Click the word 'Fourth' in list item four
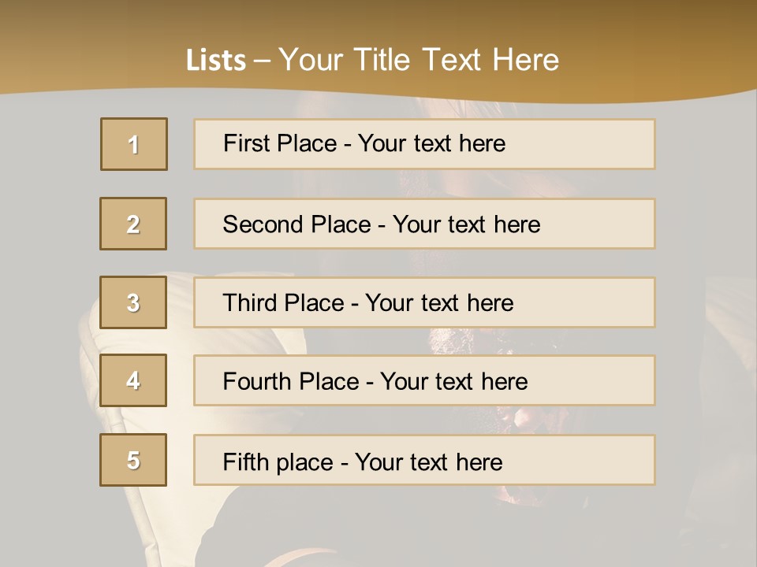Image resolution: width=757 pixels, height=567 pixels. [256, 381]
